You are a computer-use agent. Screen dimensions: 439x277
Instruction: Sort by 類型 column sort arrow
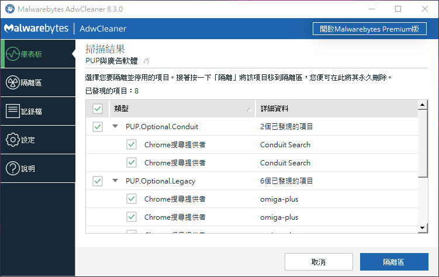249,109
